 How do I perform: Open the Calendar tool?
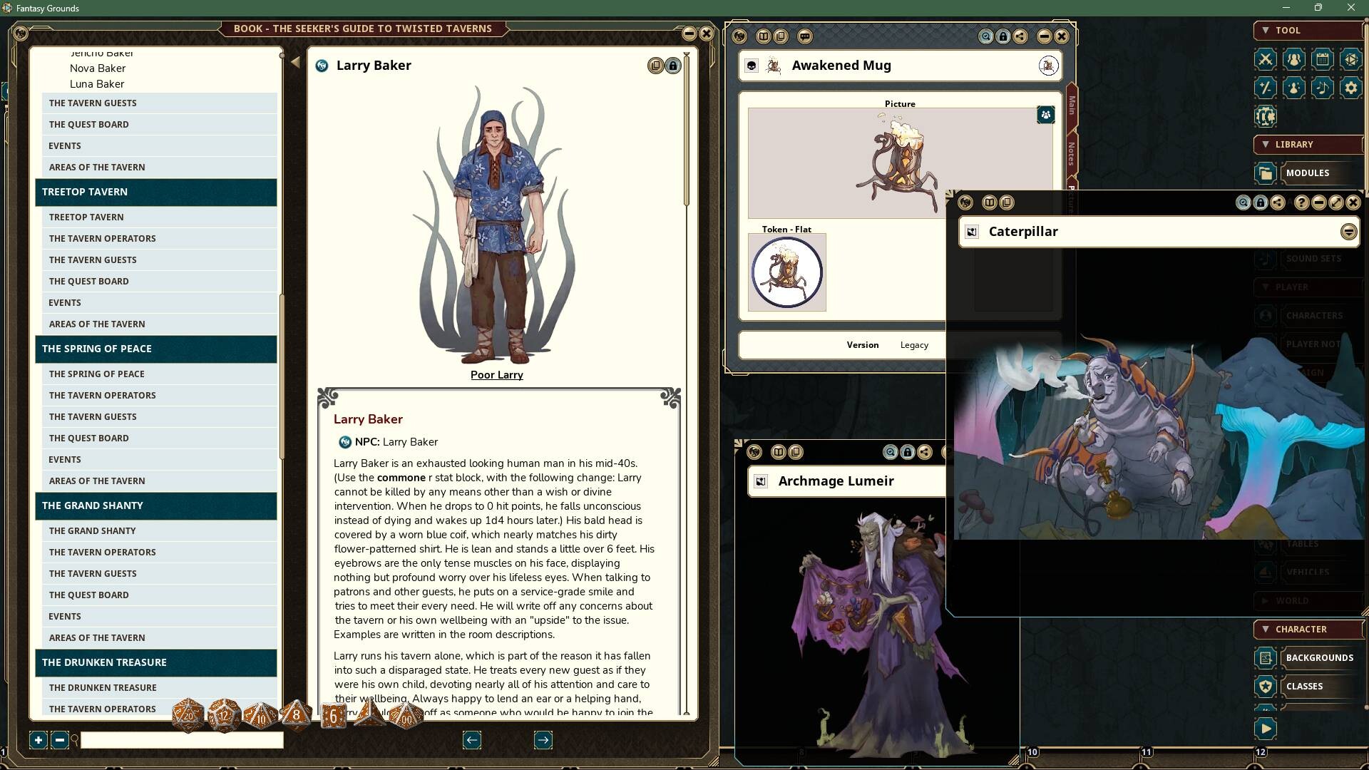tap(1323, 60)
